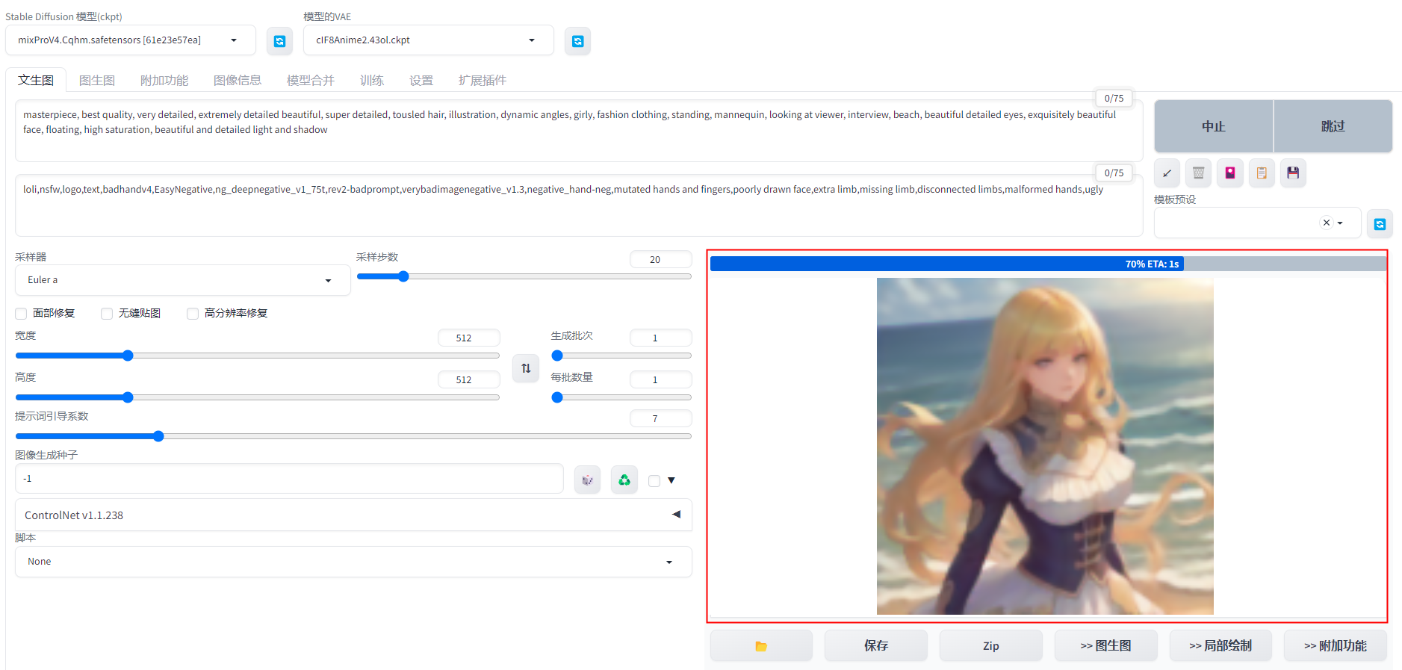This screenshot has height=670, width=1402.
Task: Adjust the 提示词引导系数 CFG scale slider
Action: [x=353, y=436]
